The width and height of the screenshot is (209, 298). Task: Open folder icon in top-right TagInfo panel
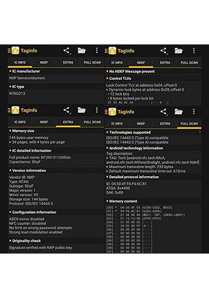pos(179,51)
